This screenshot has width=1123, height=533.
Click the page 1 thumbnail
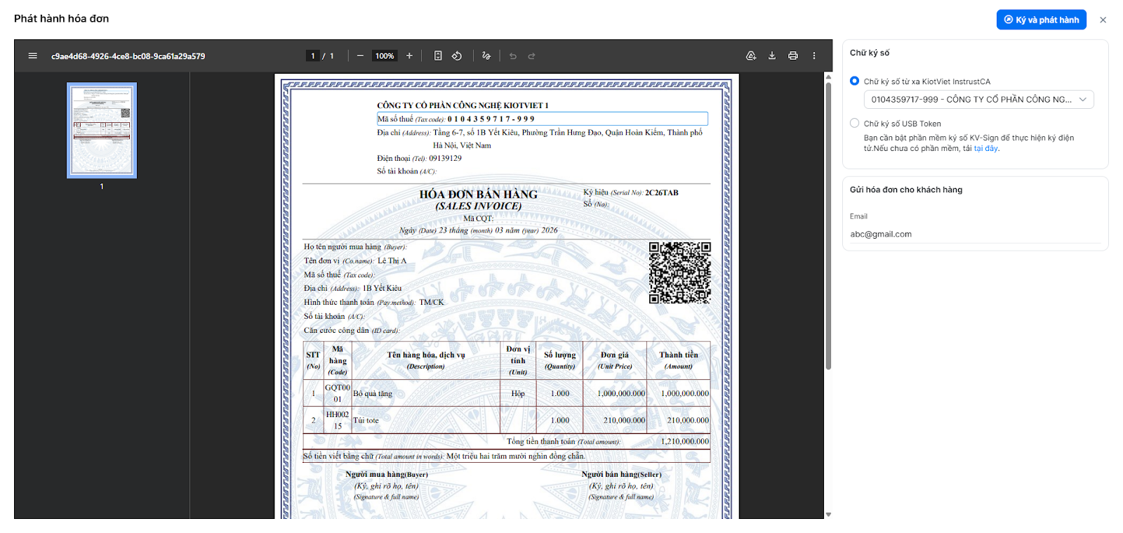102,130
